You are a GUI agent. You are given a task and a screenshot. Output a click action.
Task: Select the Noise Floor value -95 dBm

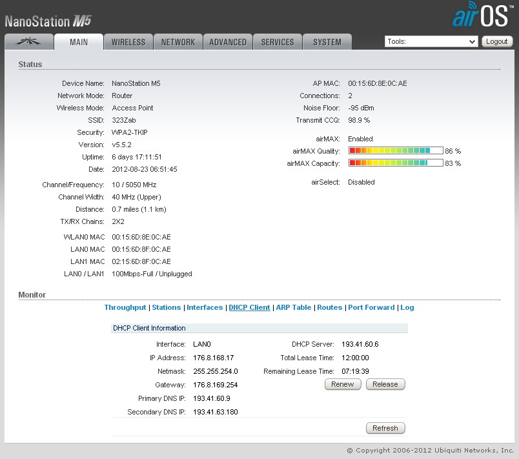[361, 108]
